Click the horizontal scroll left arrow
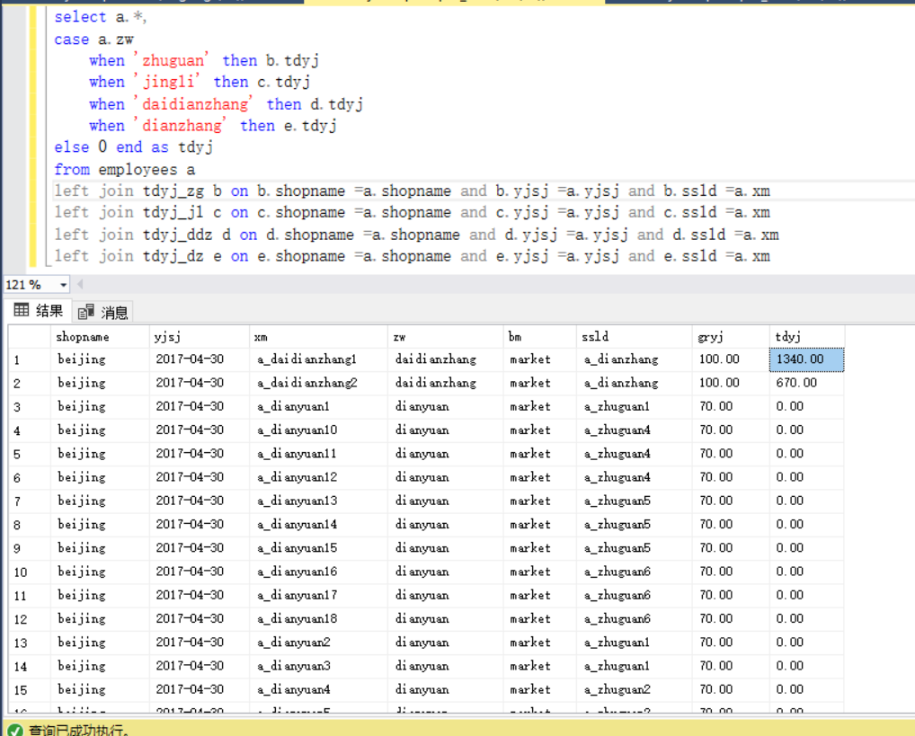915x736 pixels. (x=80, y=284)
